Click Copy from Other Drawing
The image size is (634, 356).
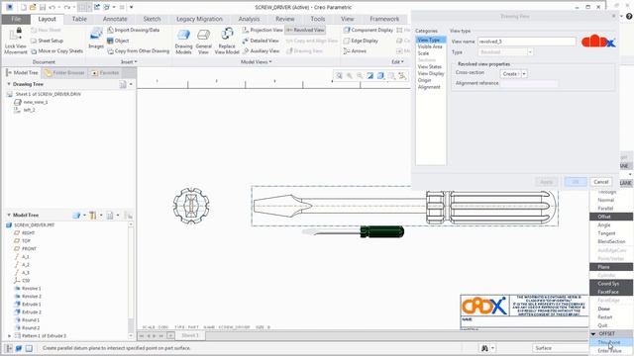(139, 51)
